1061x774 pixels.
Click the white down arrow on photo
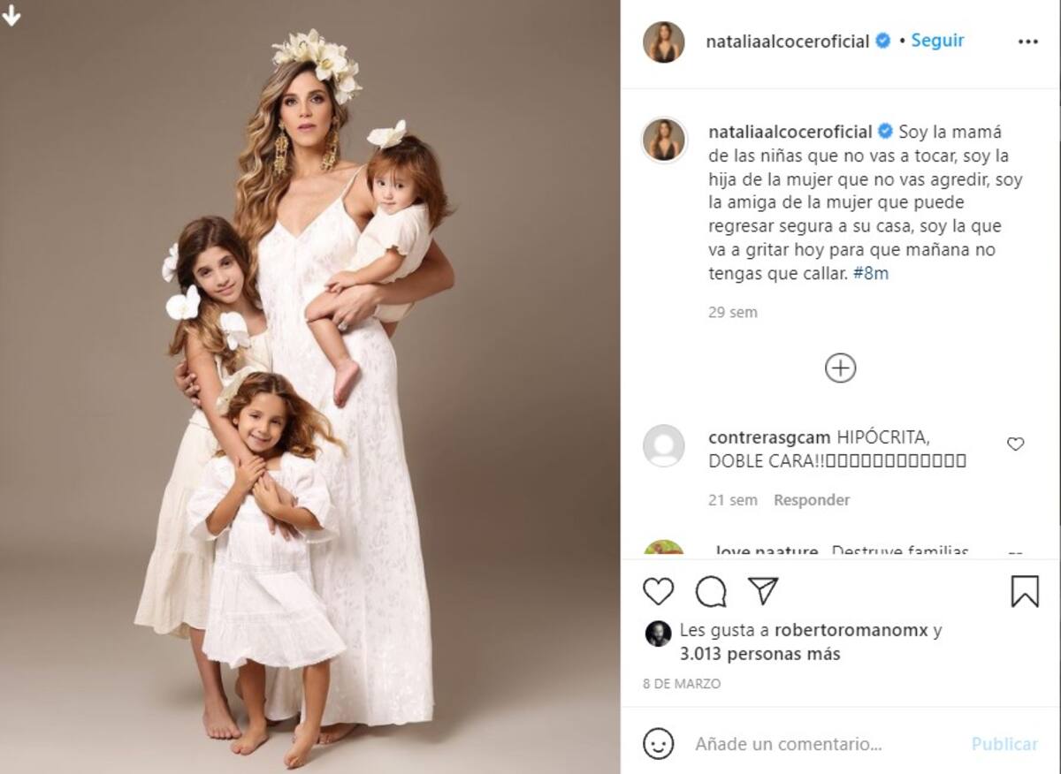click(x=11, y=15)
